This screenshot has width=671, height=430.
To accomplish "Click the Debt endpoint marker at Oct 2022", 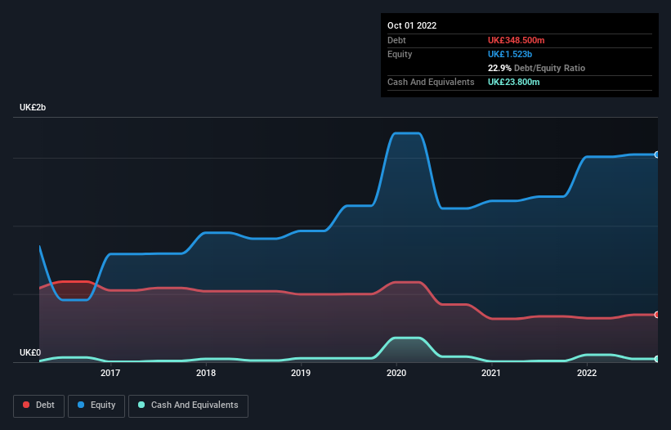I will pos(657,315).
